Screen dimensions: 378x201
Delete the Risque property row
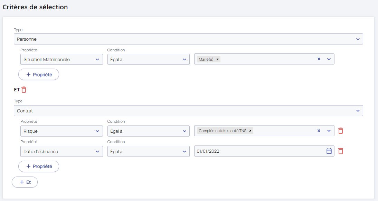[341, 131]
